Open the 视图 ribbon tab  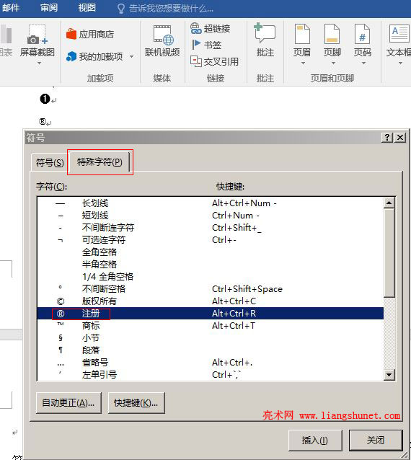pyautogui.click(x=87, y=8)
